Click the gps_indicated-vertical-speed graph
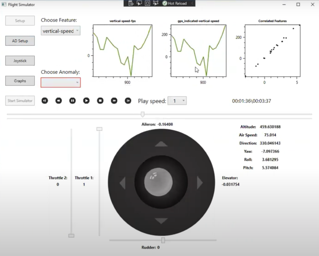Image resolution: width=319 pixels, height=256 pixels. [x=198, y=51]
